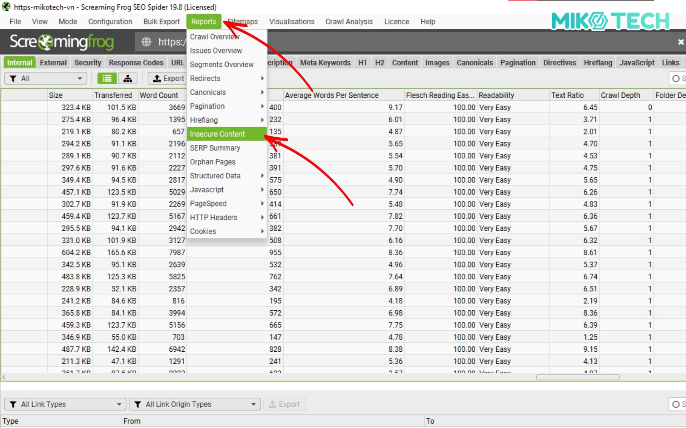Select Insecure Content report
Image resolution: width=686 pixels, height=428 pixels.
(x=217, y=134)
